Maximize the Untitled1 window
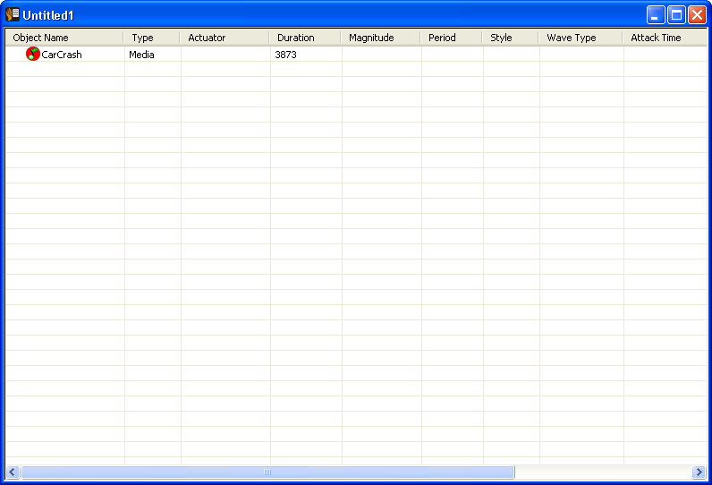The width and height of the screenshot is (712, 485). [676, 15]
